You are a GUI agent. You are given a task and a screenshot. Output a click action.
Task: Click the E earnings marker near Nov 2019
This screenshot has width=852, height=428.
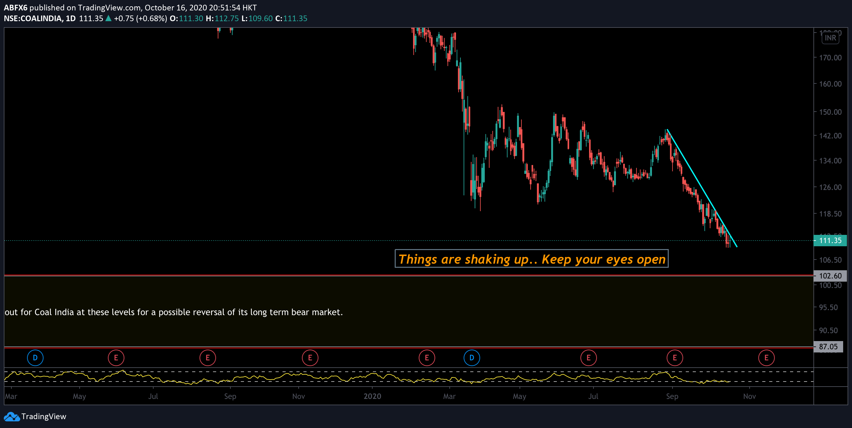coord(310,358)
